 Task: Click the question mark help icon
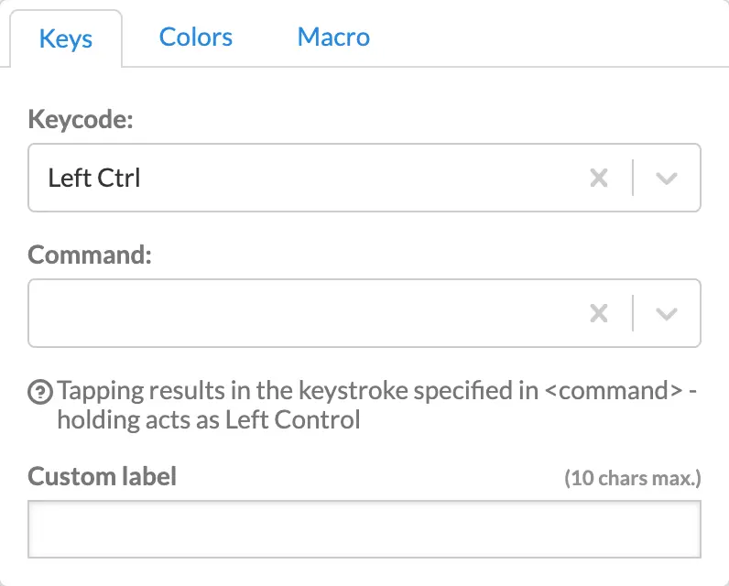(40, 392)
